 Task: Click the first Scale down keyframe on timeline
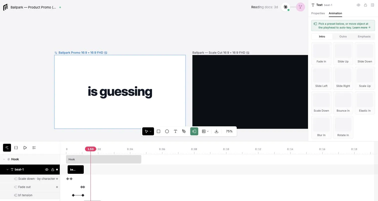[x=67, y=179]
